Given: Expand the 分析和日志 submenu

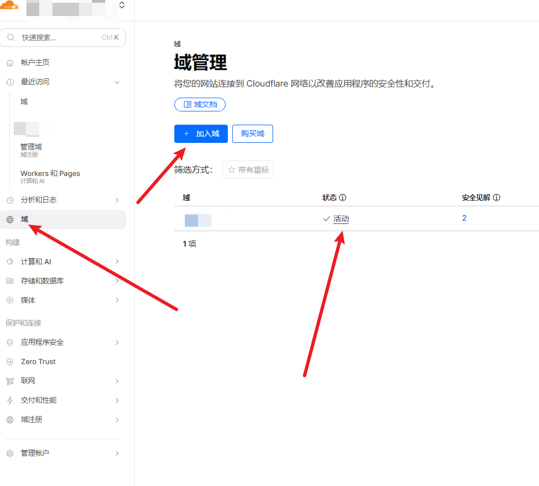Looking at the screenshot, I should tap(116, 200).
